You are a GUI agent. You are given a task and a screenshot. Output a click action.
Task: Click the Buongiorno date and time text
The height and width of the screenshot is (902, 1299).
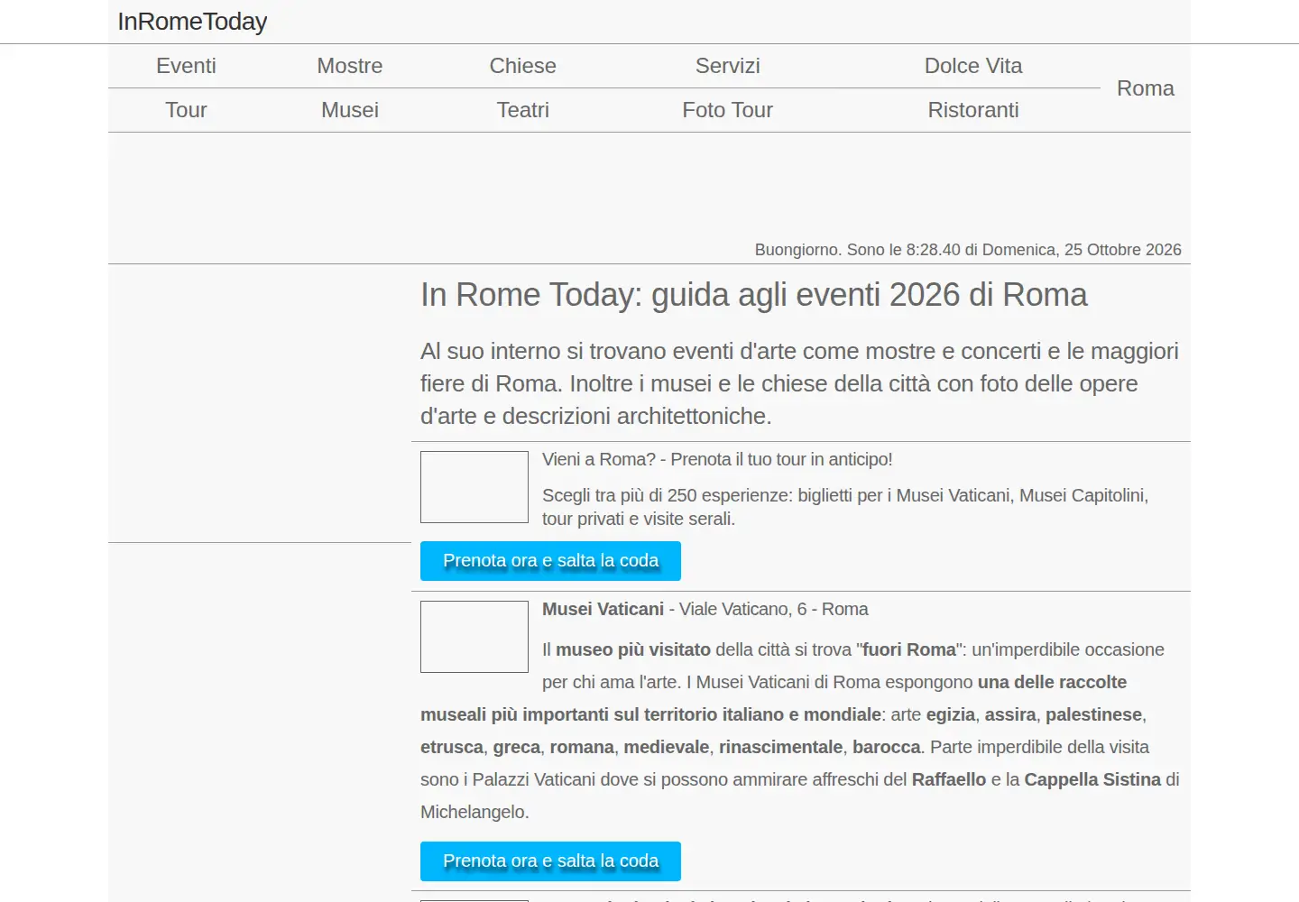[968, 250]
